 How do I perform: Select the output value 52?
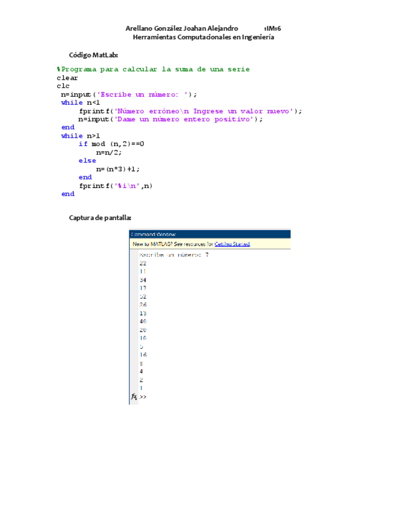(143, 296)
